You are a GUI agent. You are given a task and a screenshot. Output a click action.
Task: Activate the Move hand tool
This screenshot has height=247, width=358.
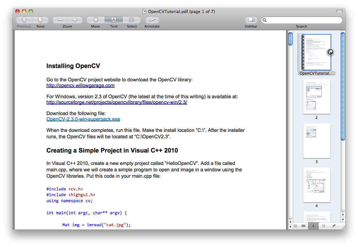click(x=95, y=20)
